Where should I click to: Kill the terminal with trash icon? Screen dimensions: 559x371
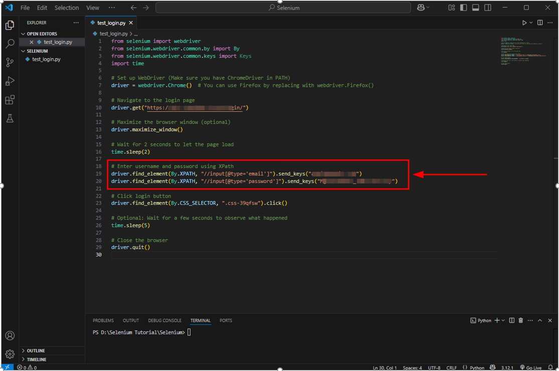pyautogui.click(x=521, y=320)
